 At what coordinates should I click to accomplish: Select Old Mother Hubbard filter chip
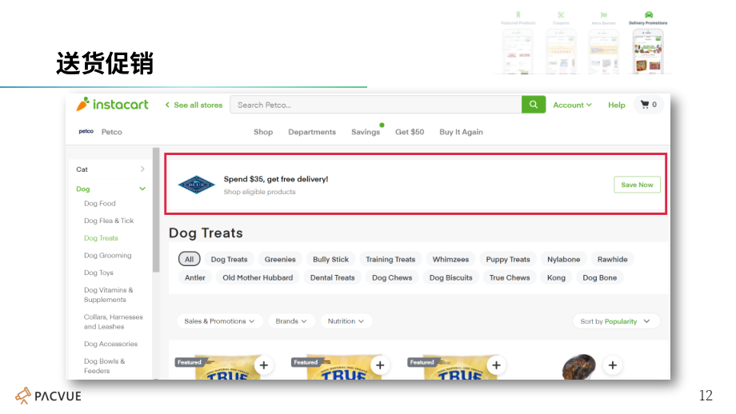tap(258, 277)
